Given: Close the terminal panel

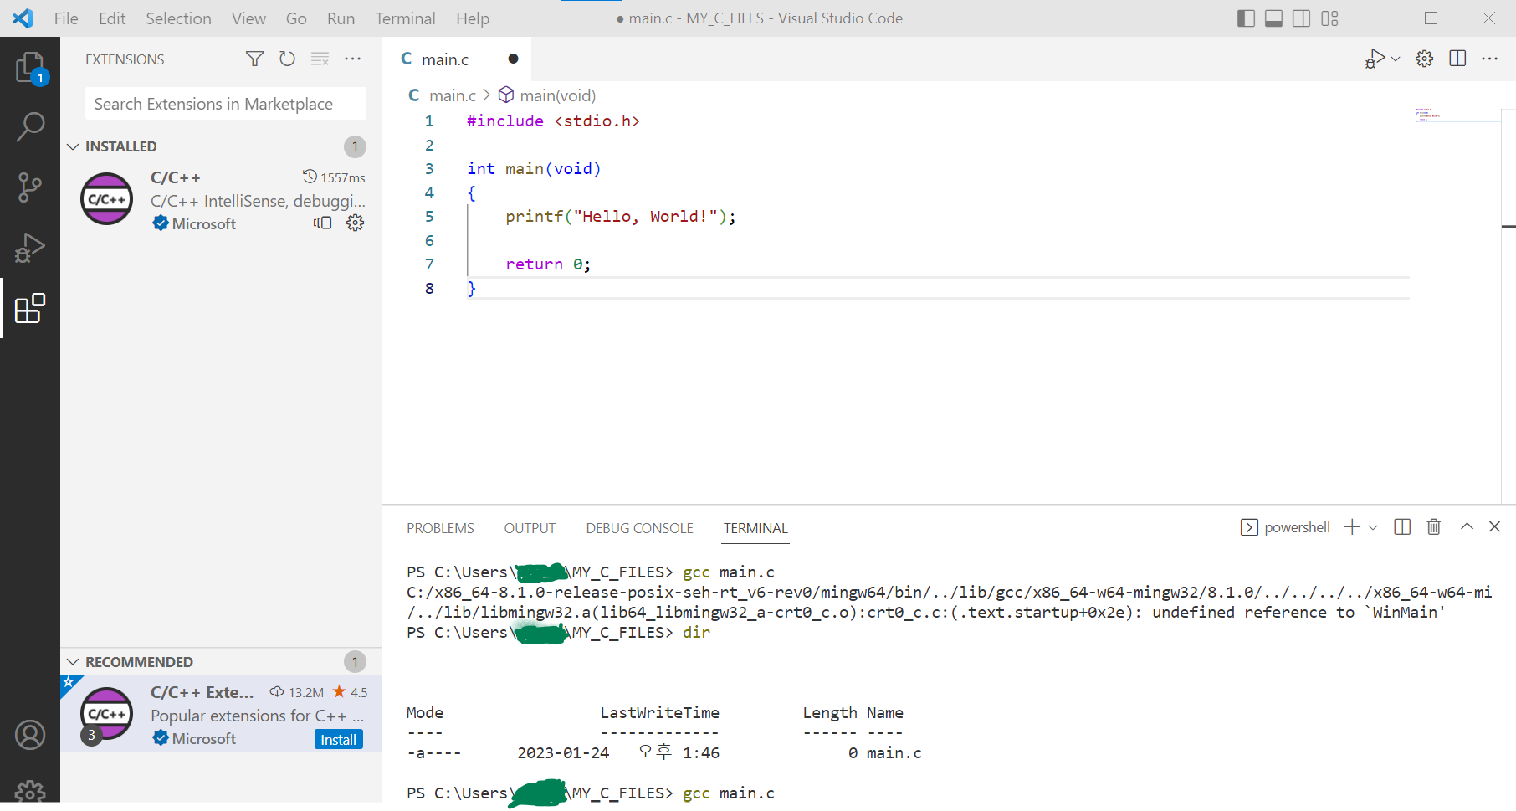Looking at the screenshot, I should (x=1494, y=526).
